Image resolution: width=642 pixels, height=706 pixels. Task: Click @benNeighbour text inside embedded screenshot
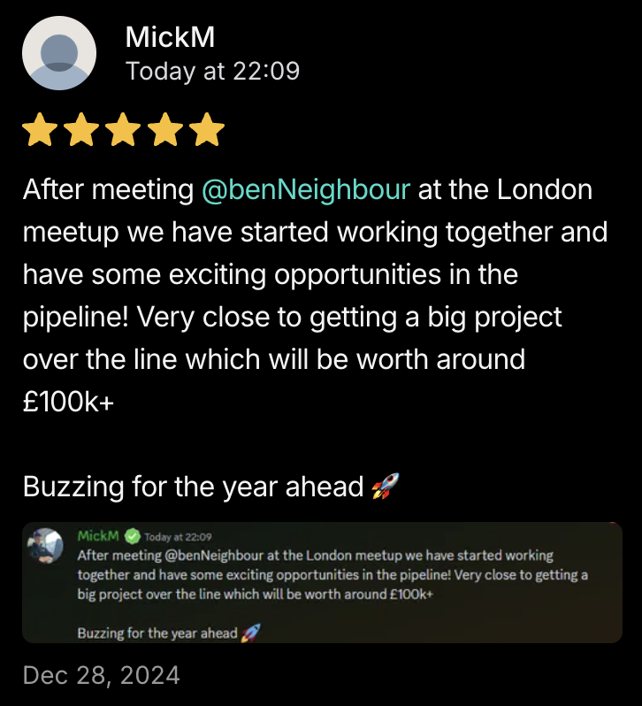click(214, 556)
